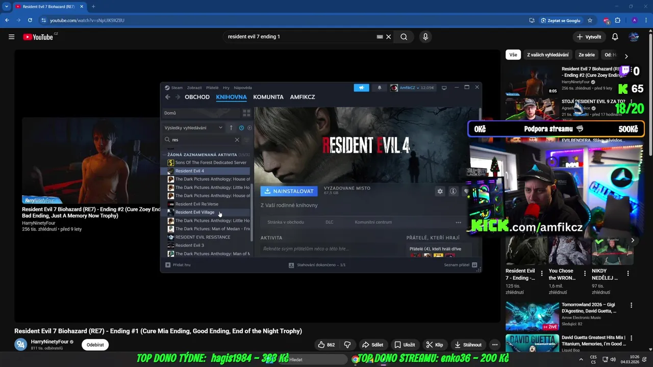Go back using Steam's back arrow

coord(167,97)
